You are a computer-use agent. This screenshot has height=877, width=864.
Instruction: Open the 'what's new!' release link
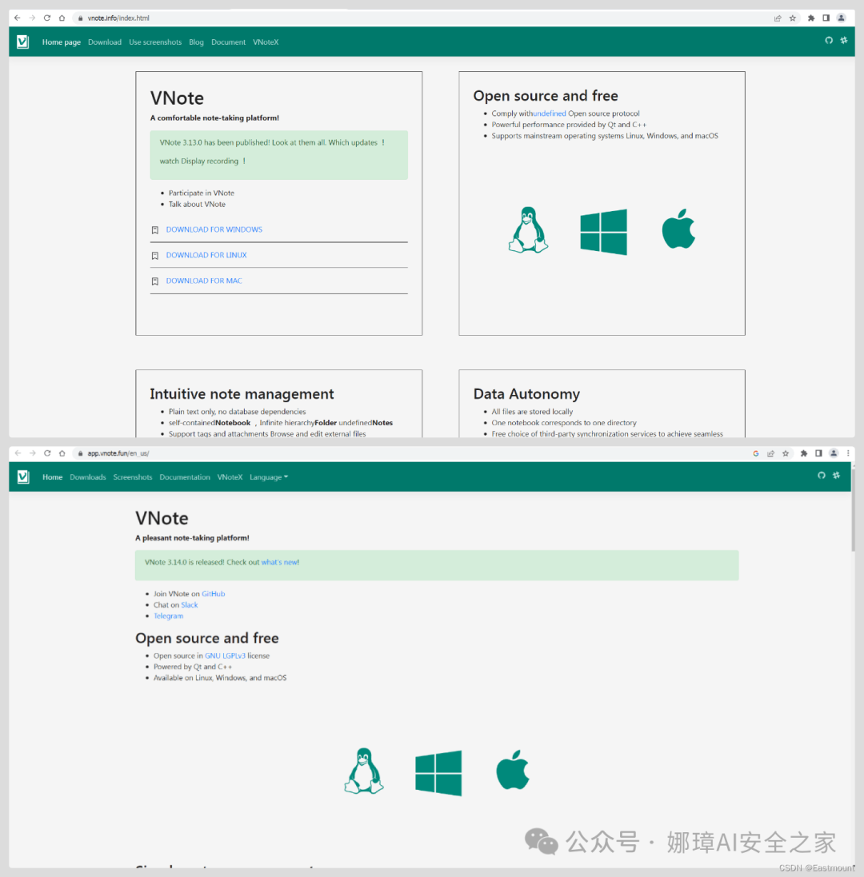pyautogui.click(x=280, y=562)
